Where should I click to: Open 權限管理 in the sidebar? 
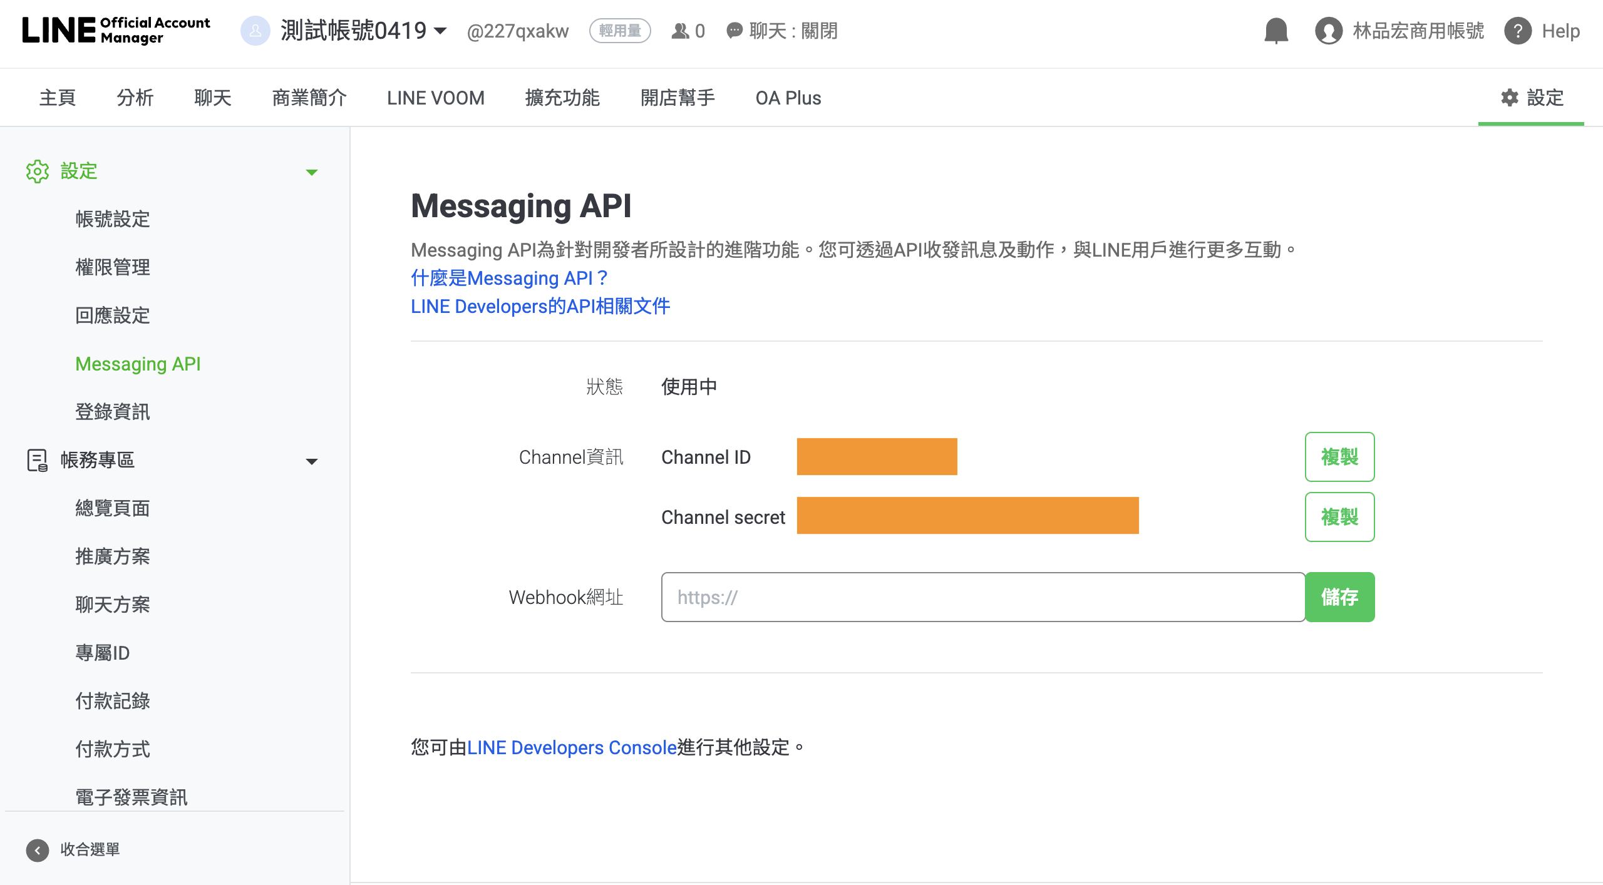(x=113, y=267)
